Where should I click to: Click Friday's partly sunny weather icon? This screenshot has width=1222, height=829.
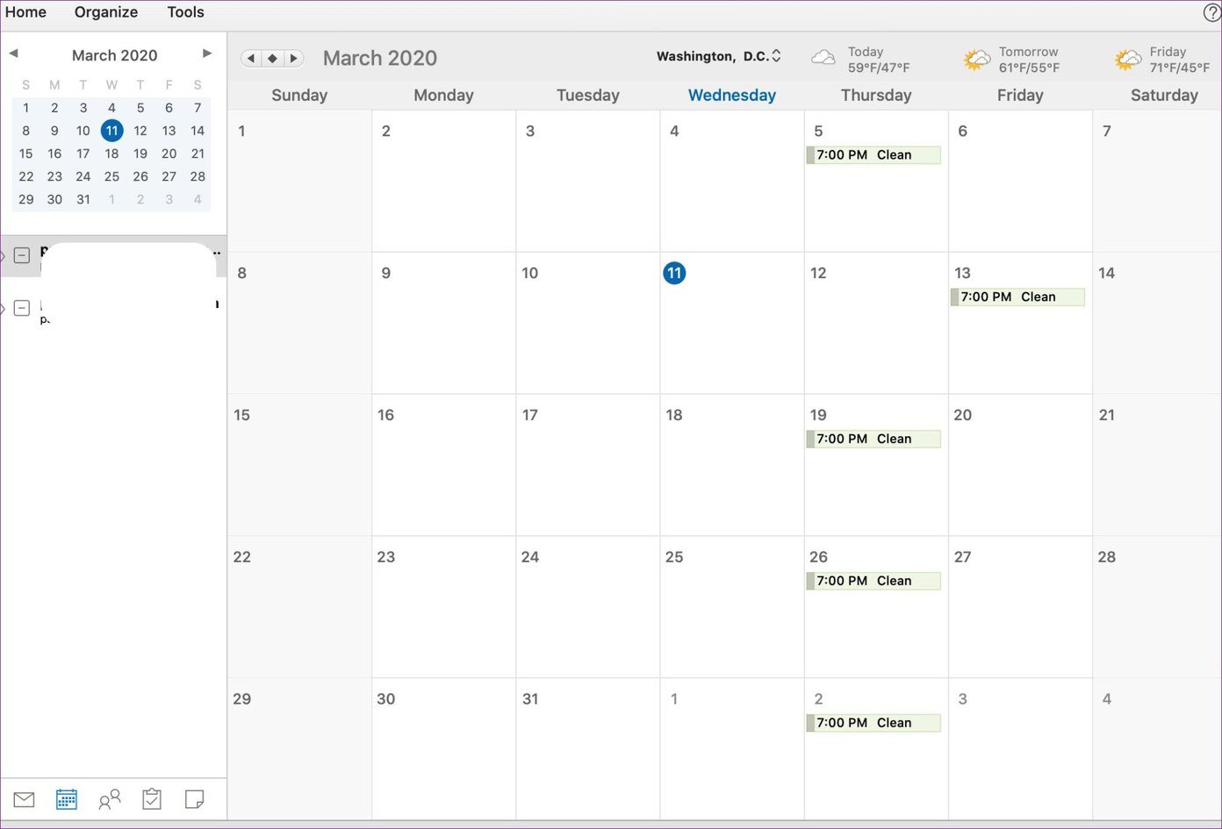click(x=1128, y=60)
